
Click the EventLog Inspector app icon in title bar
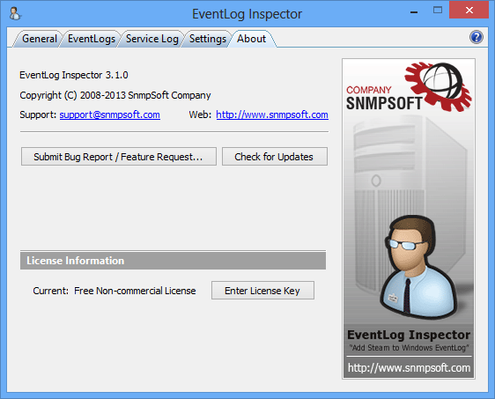coord(14,14)
